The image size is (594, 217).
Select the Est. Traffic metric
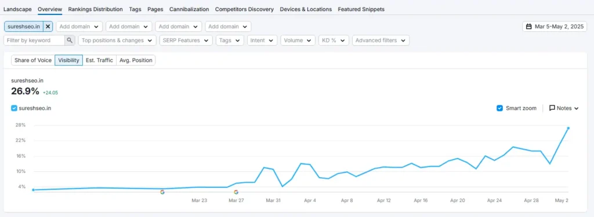click(99, 60)
